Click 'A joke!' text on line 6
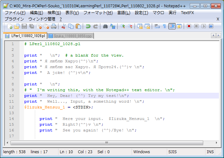Viewport: 224px width, 158px height. tap(56, 73)
